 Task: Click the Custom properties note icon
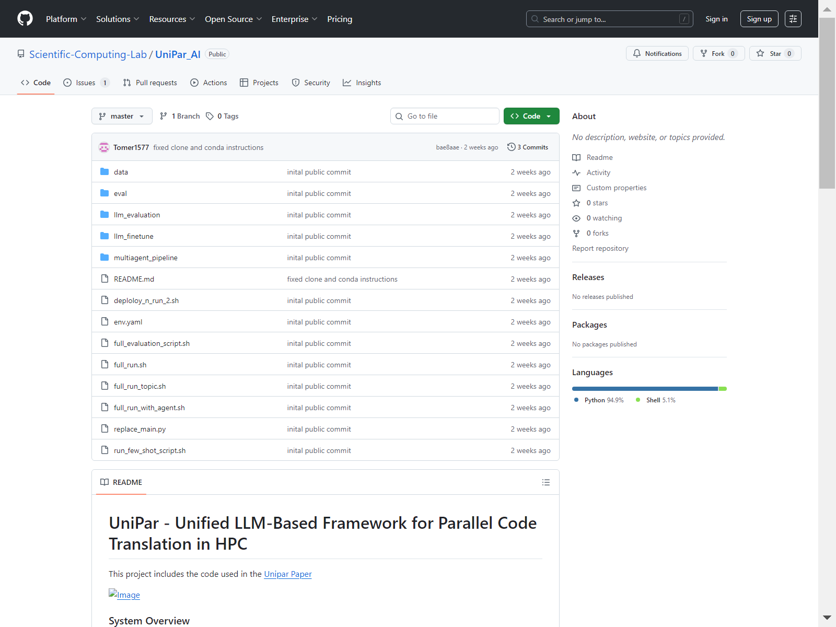pos(576,188)
